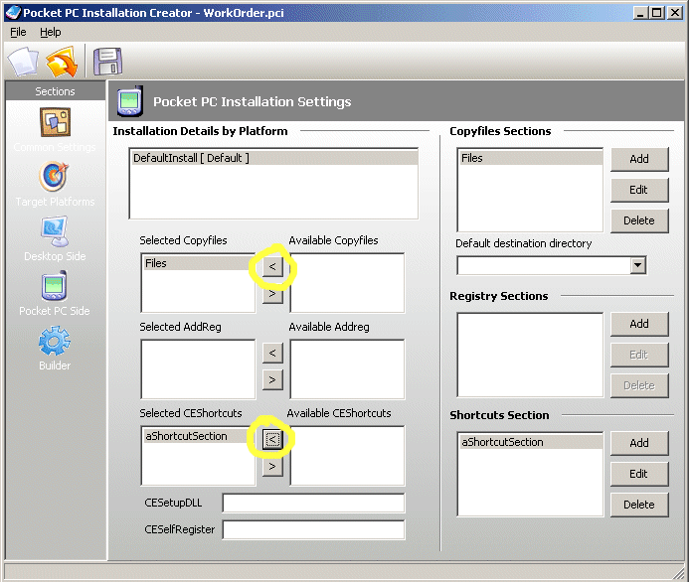The height and width of the screenshot is (582, 689).
Task: Click Delete button for Copyfiles Sections
Action: click(639, 220)
